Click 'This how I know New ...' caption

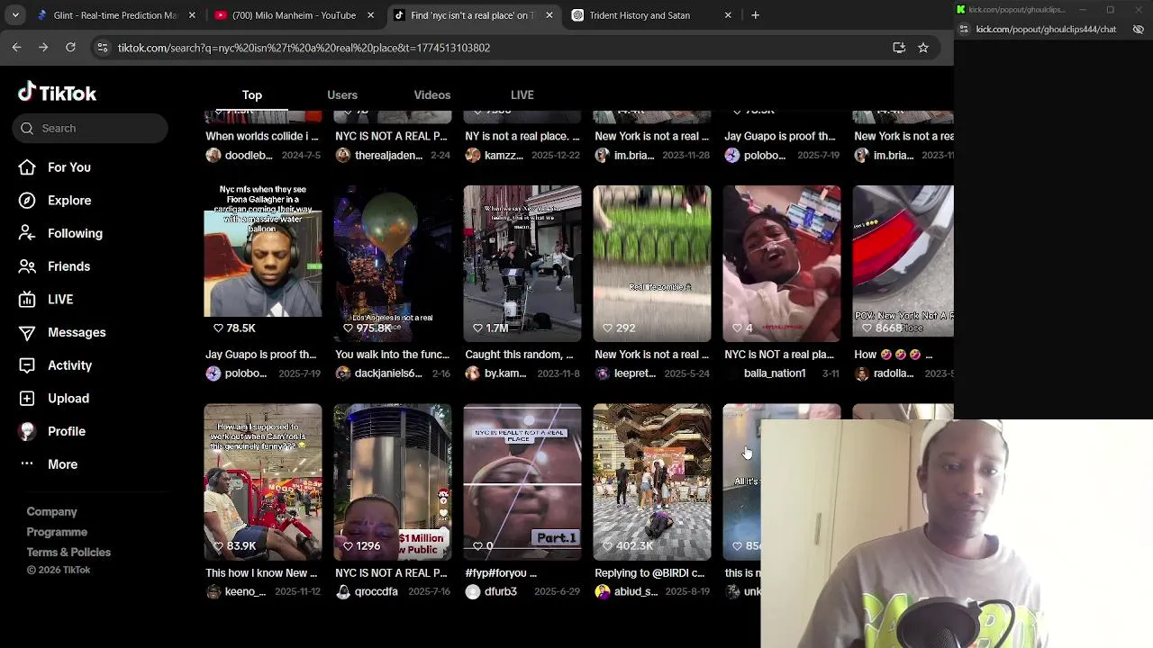click(261, 572)
